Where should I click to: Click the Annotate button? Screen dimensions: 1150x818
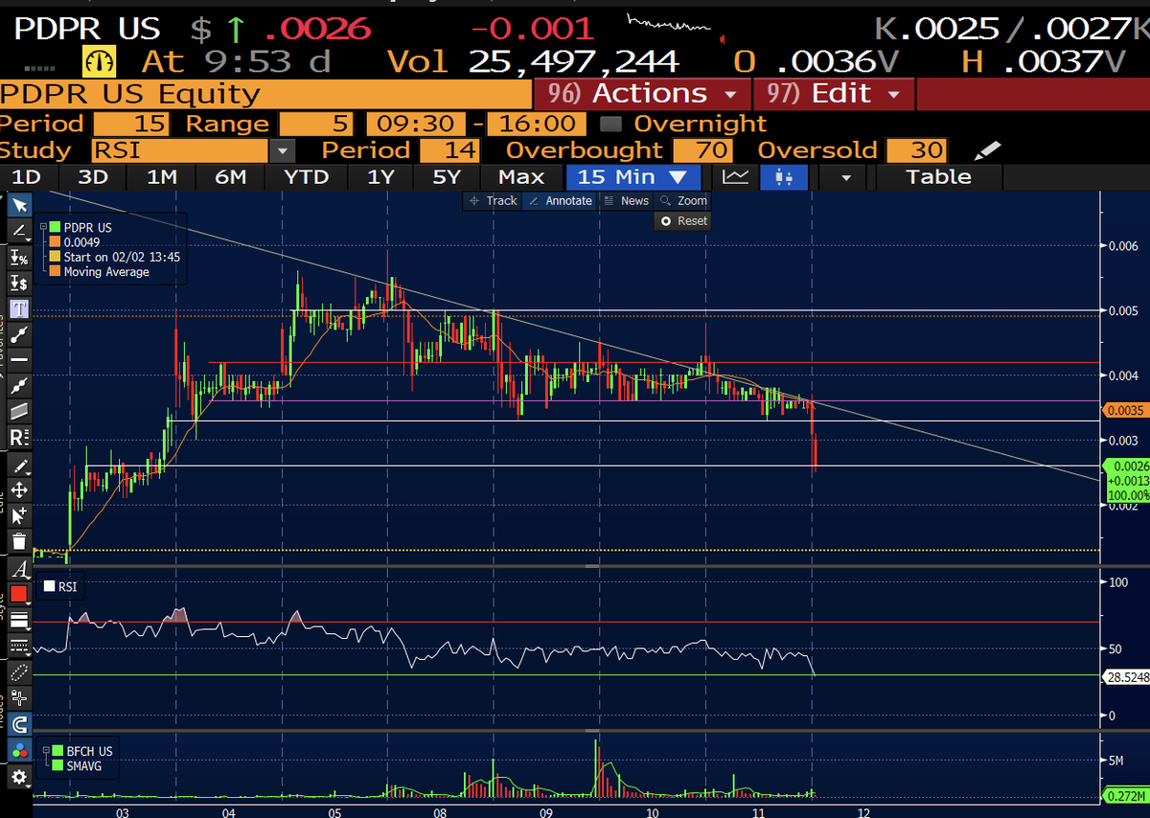coord(561,201)
